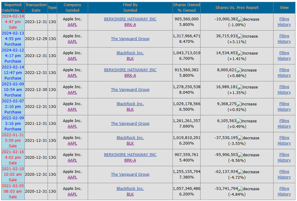The width and height of the screenshot is (297, 201).
Task: Open History link in 2024-02-12 row
Action: click(x=284, y=59)
